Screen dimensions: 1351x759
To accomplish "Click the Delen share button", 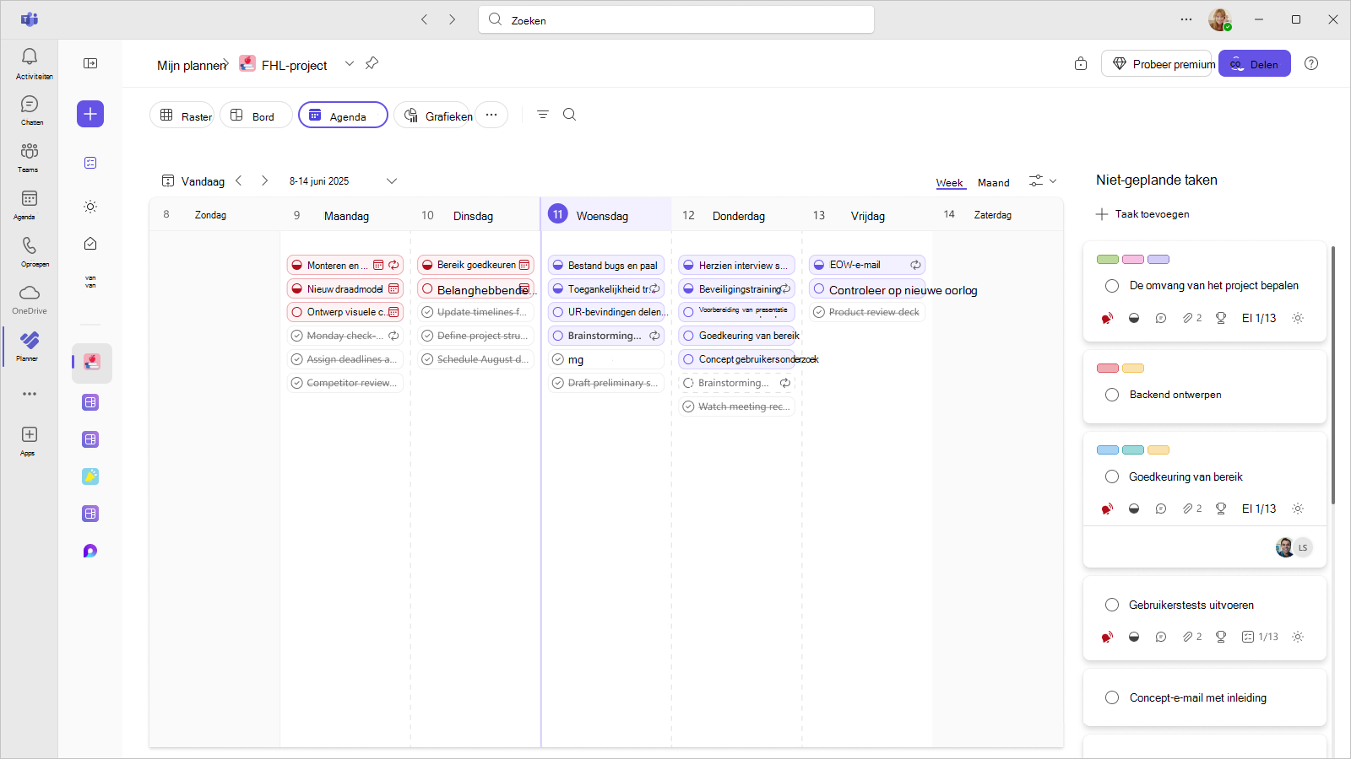I will tap(1254, 64).
